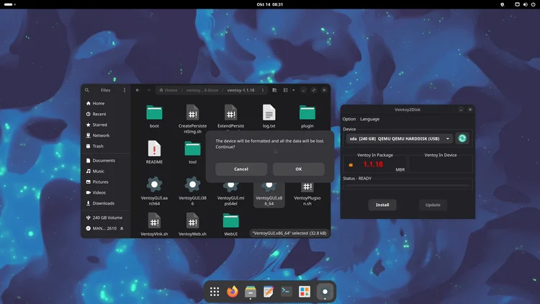Cancel the format warning dialog
540x304 pixels.
(241, 169)
